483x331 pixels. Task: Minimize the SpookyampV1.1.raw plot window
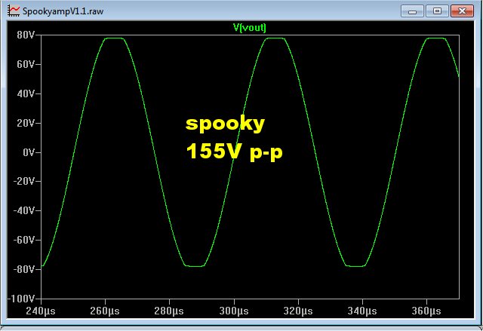[x=413, y=11]
